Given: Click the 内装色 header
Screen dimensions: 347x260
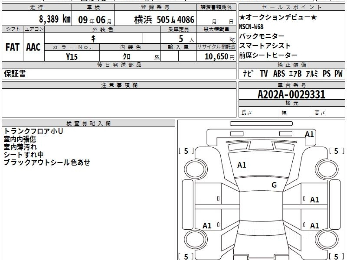Looking at the screenshot, I should point(130,47).
